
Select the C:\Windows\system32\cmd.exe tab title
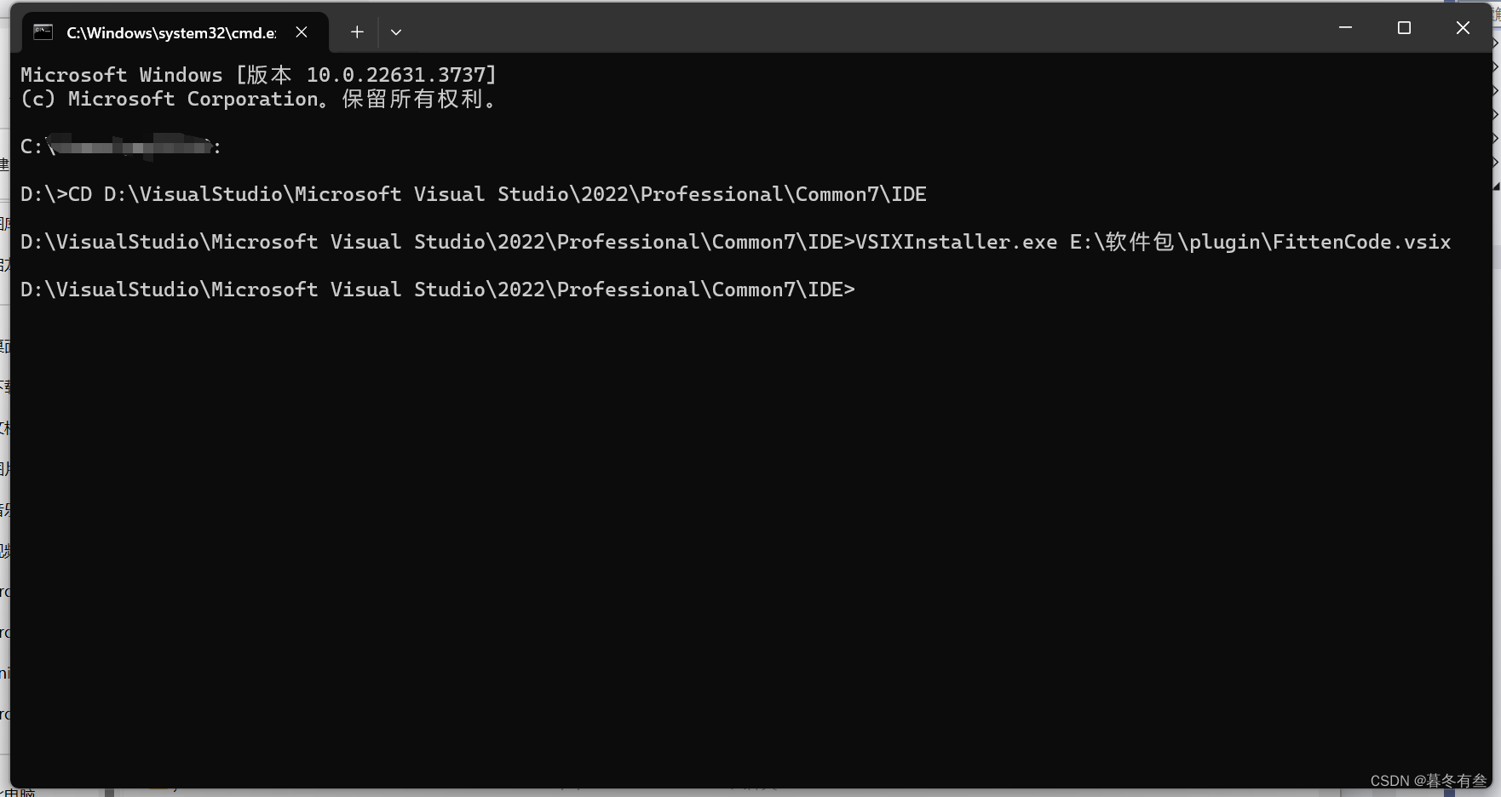click(172, 33)
